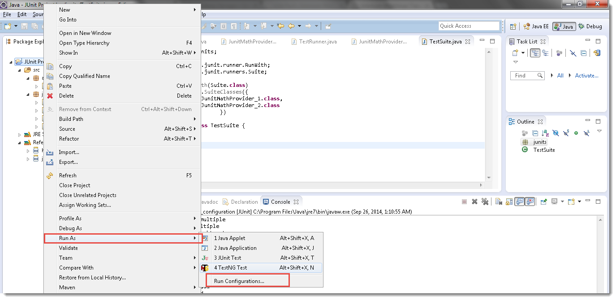The width and height of the screenshot is (616, 300).
Task: Click the Last Edit Location arrow icon
Action: (x=281, y=26)
